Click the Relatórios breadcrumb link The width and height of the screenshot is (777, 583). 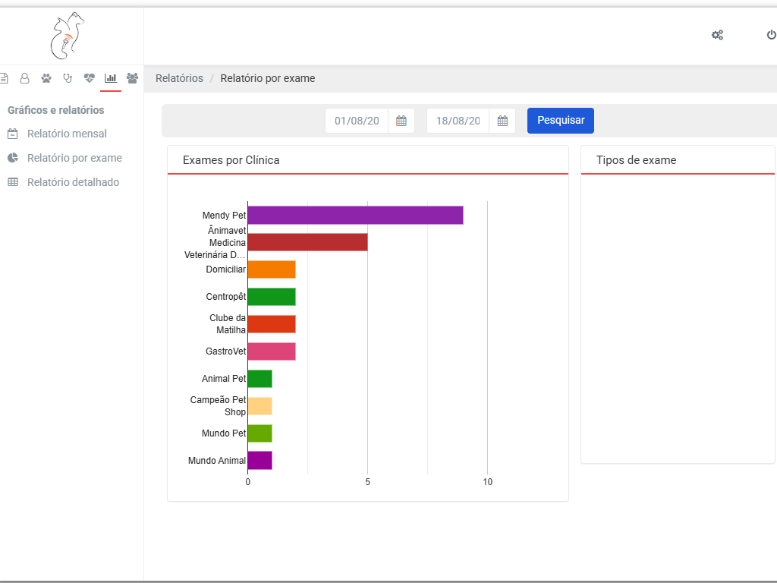(179, 78)
